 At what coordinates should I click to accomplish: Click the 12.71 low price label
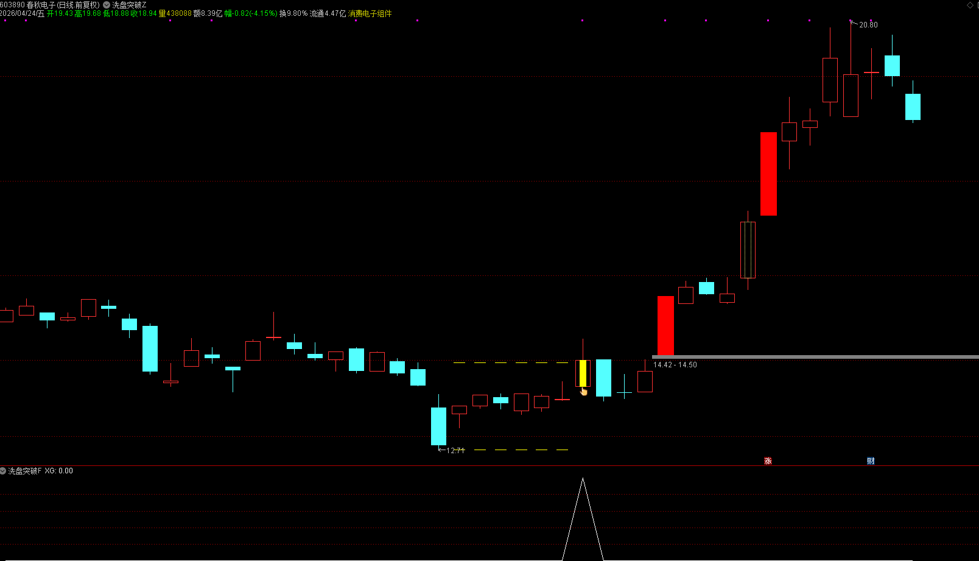click(x=455, y=451)
